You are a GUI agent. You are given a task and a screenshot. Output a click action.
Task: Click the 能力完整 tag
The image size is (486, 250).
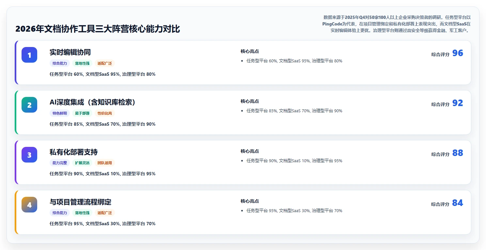coord(60,163)
